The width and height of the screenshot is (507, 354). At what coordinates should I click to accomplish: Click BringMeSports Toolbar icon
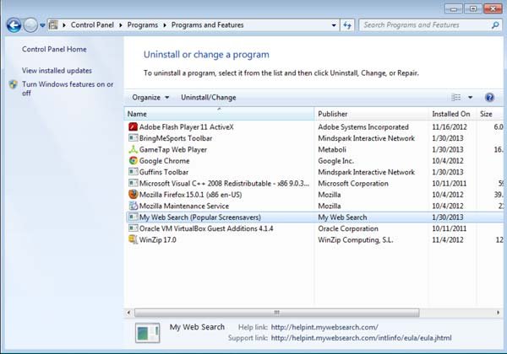pos(133,138)
